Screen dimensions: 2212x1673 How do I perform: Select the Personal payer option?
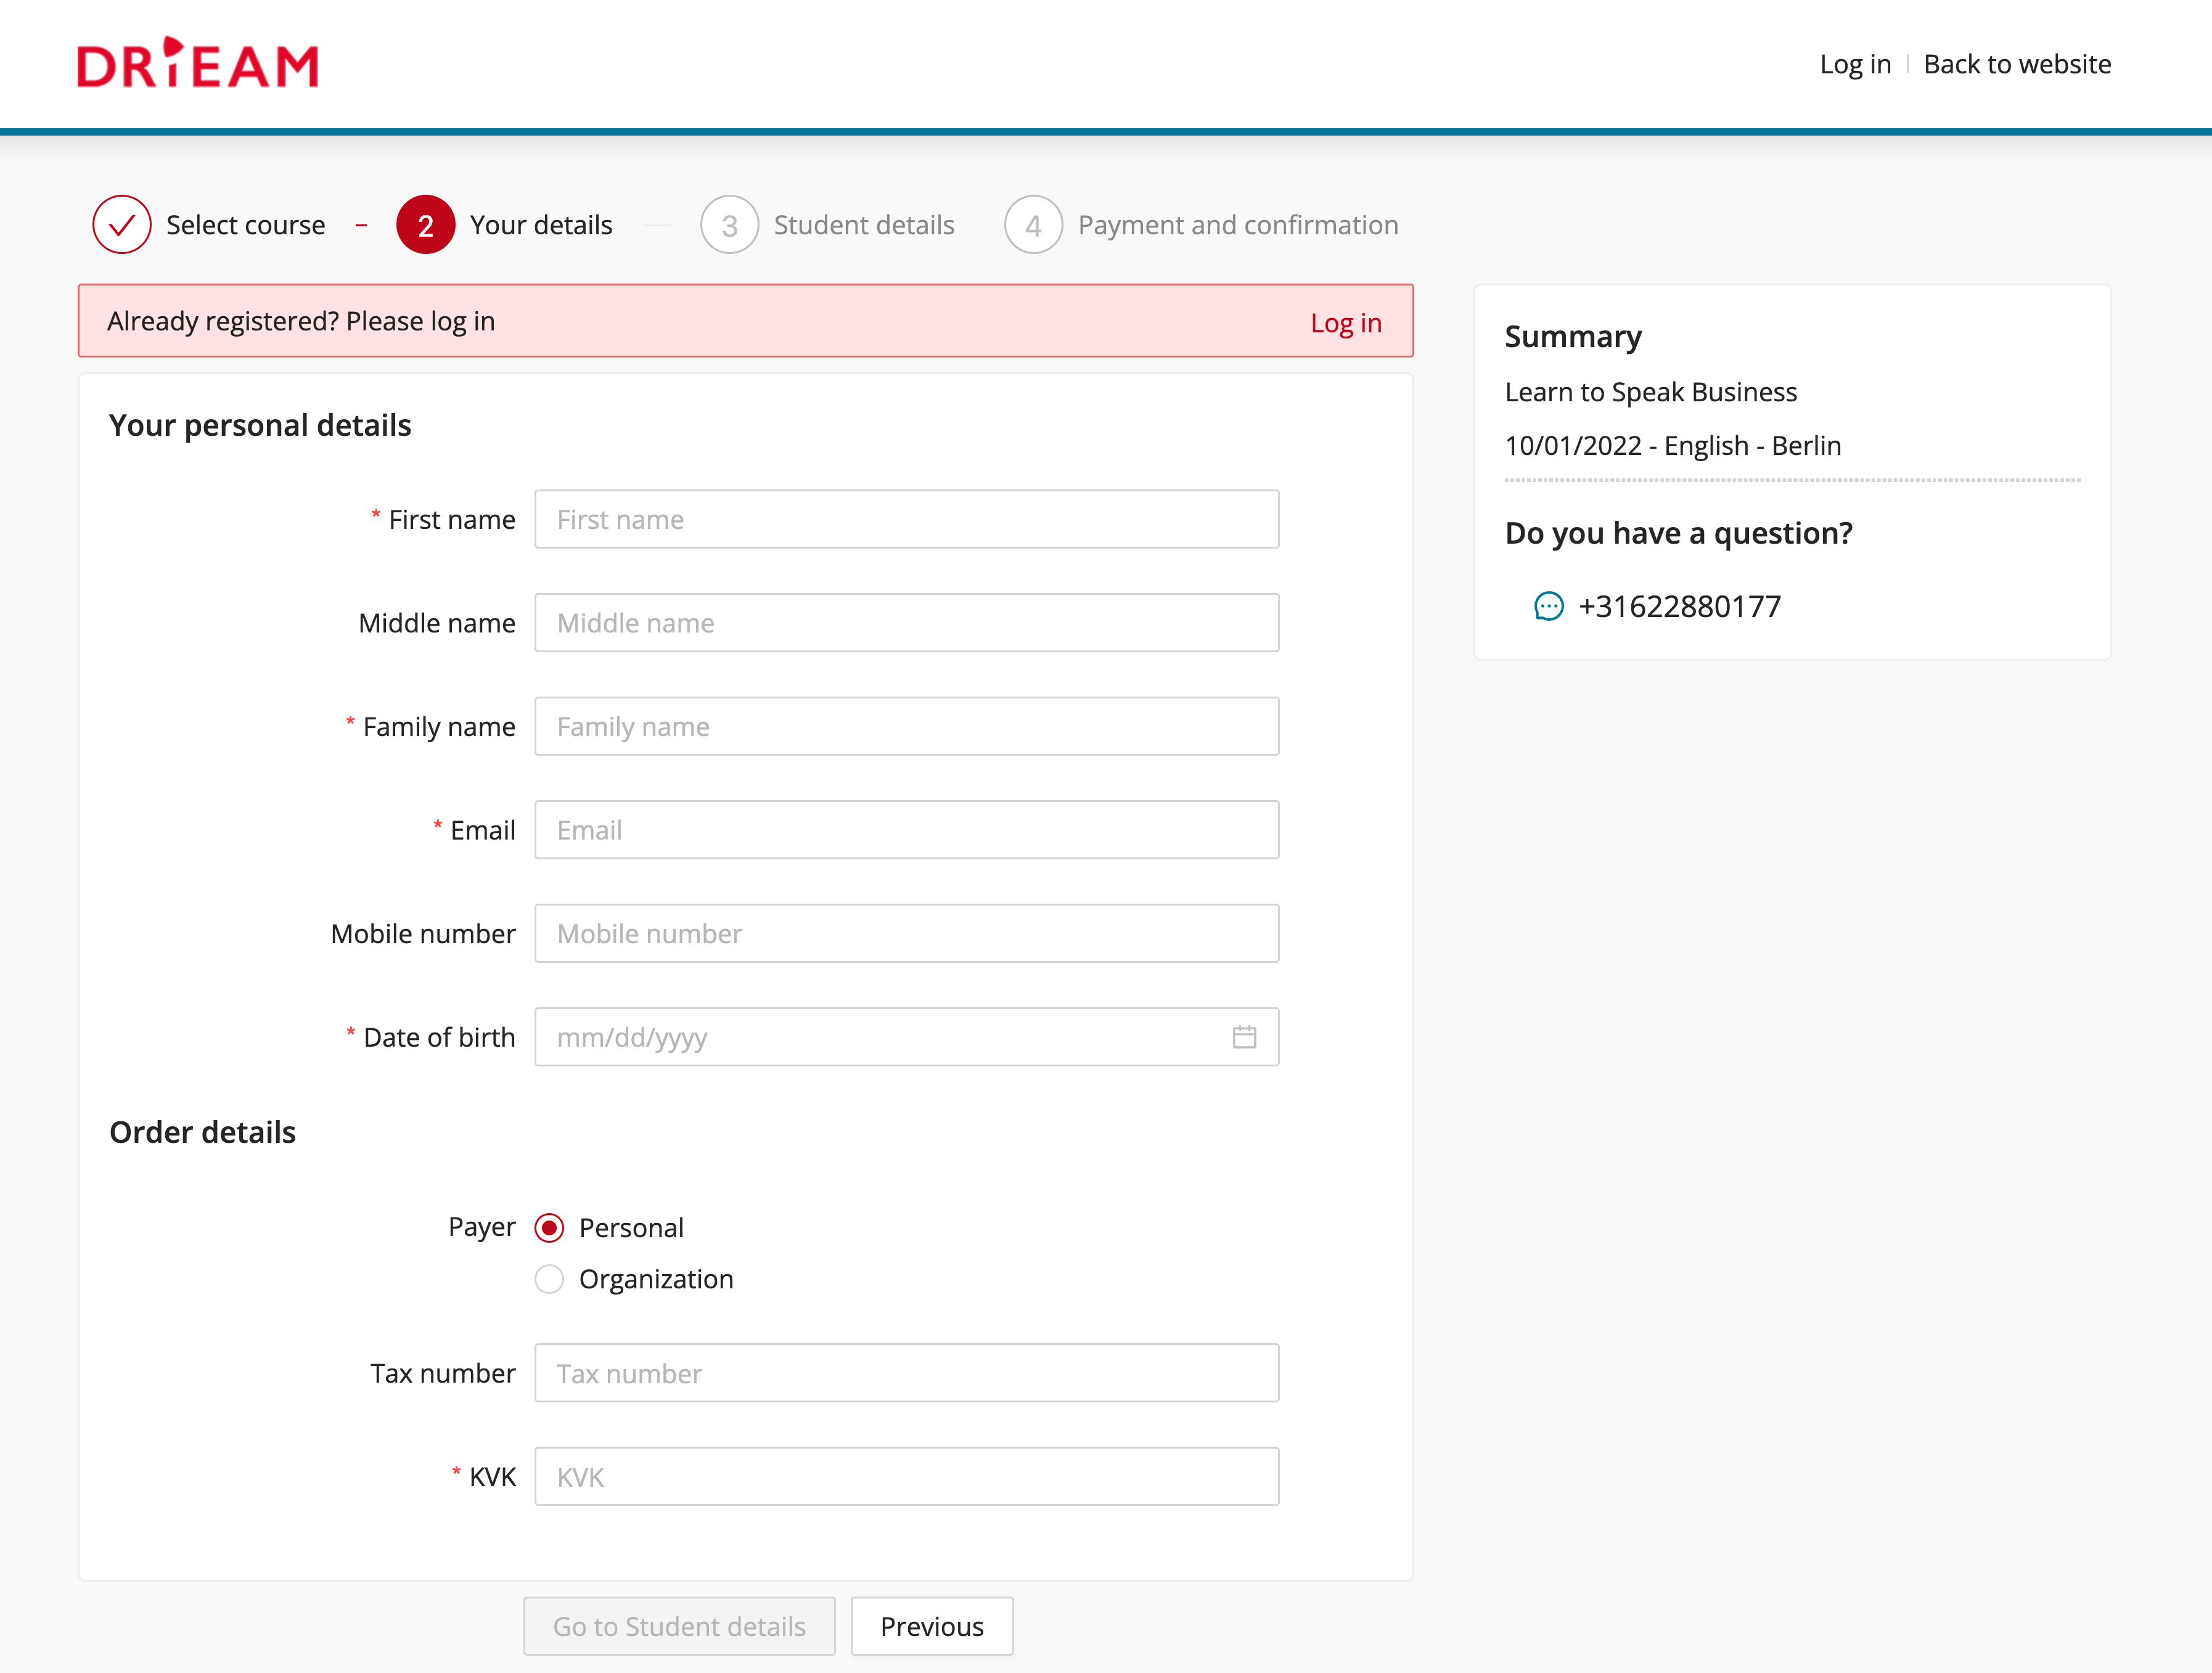[x=549, y=1228]
